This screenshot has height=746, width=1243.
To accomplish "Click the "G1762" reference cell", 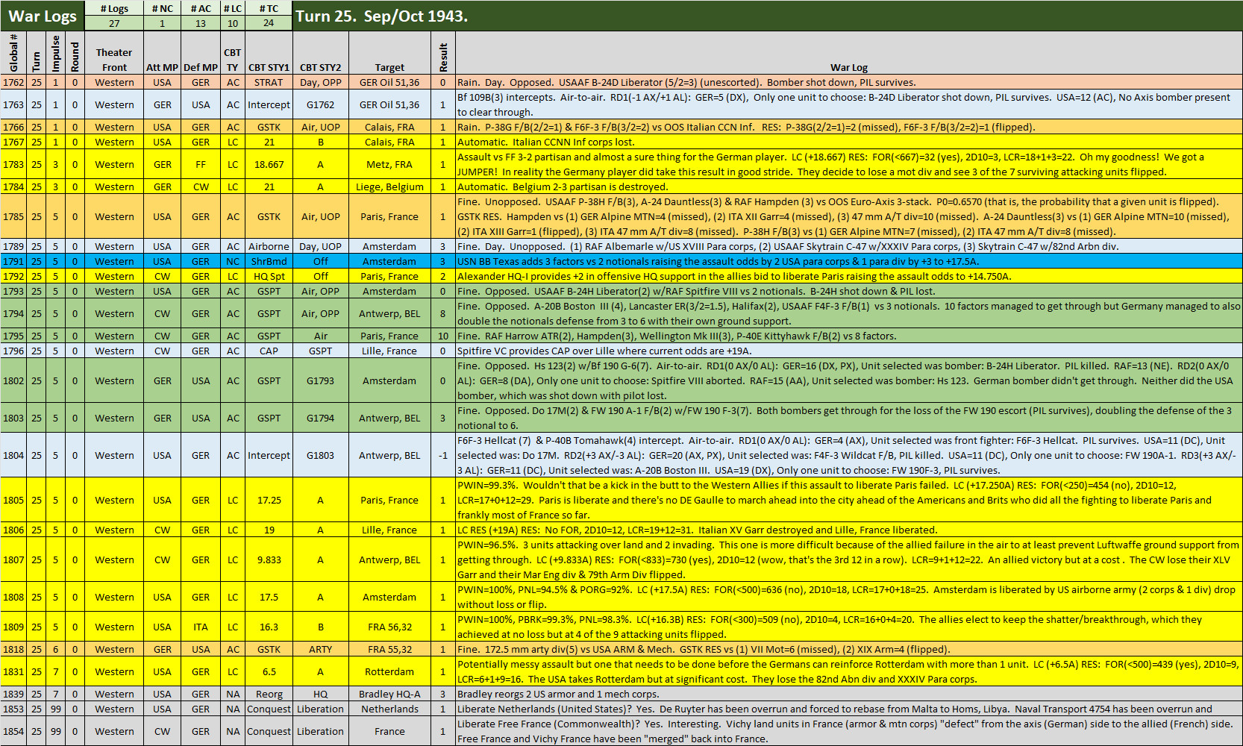I will [x=320, y=104].
